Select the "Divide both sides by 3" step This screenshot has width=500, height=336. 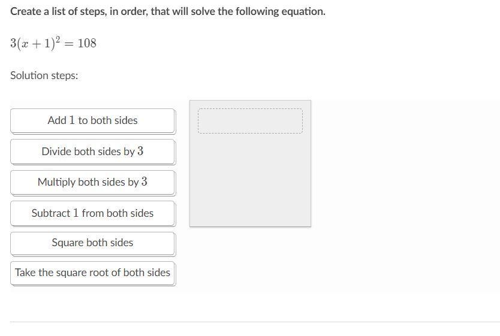[92, 152]
